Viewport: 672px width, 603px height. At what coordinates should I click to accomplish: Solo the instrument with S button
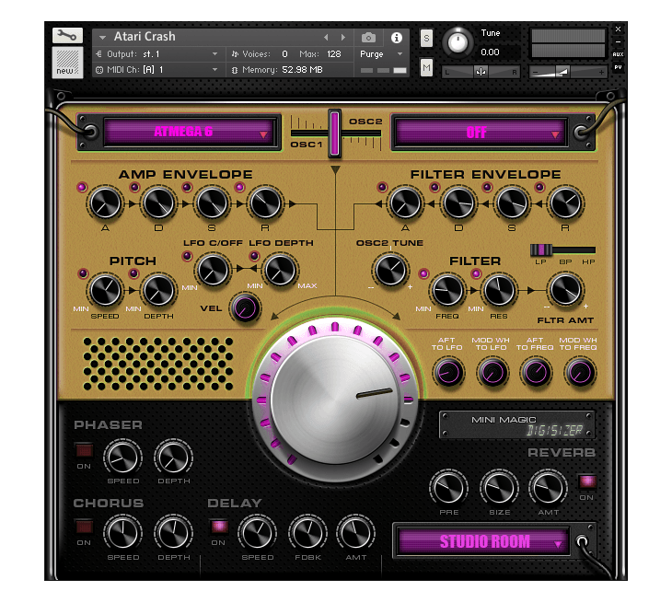pos(426,38)
